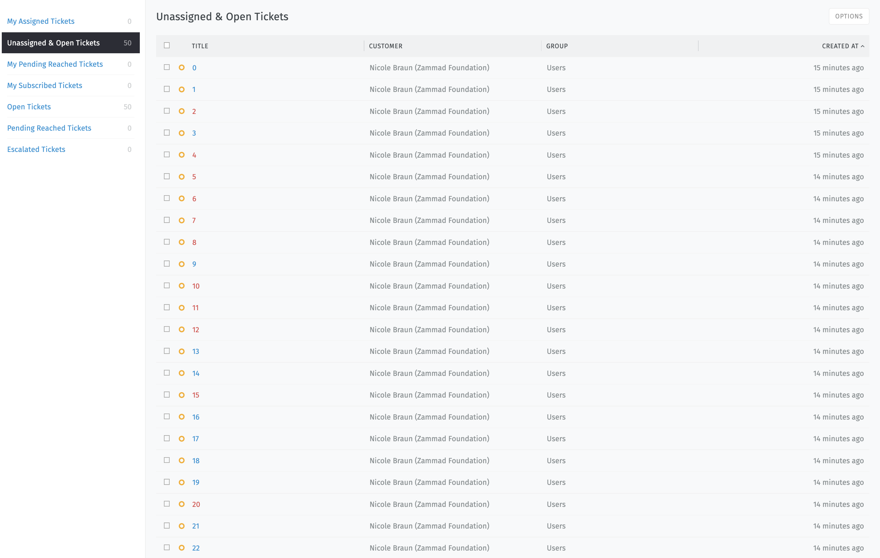Screen dimensions: 880x558
Task: Click the open state icon for ticket 0
Action: pos(182,68)
